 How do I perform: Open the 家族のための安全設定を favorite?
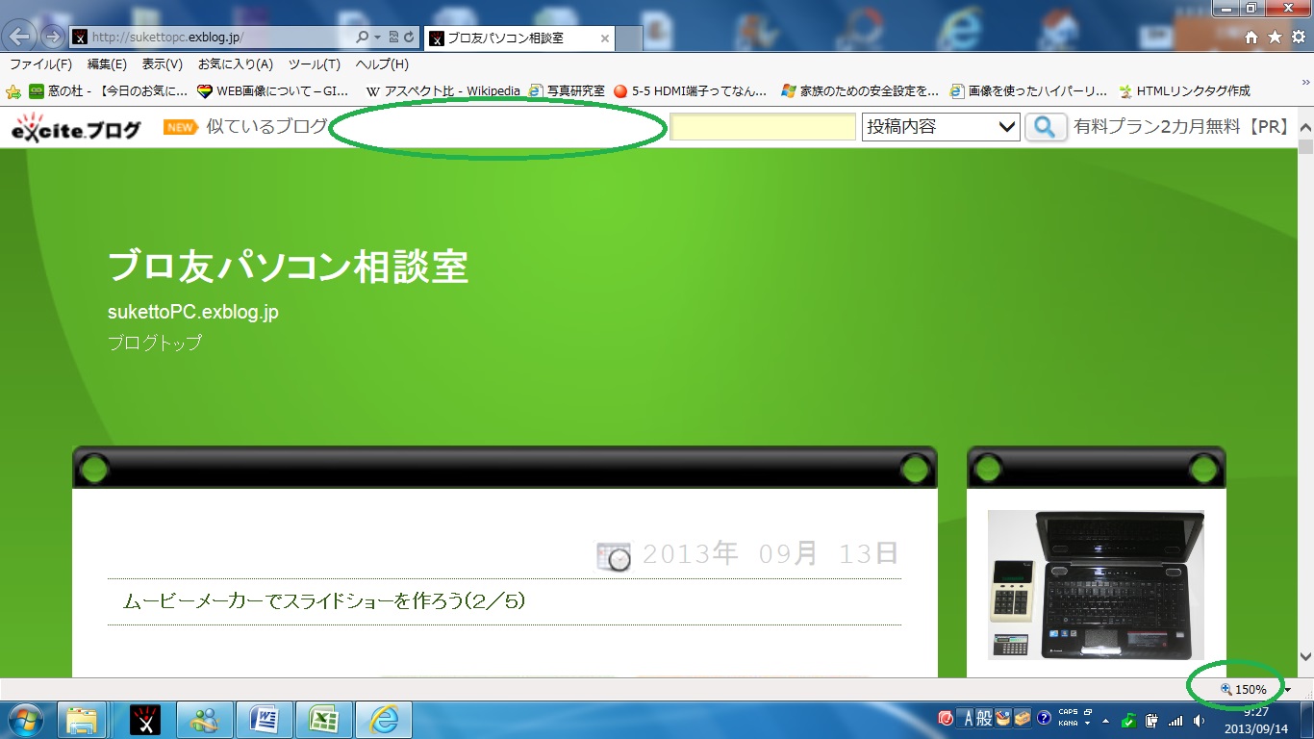(860, 91)
